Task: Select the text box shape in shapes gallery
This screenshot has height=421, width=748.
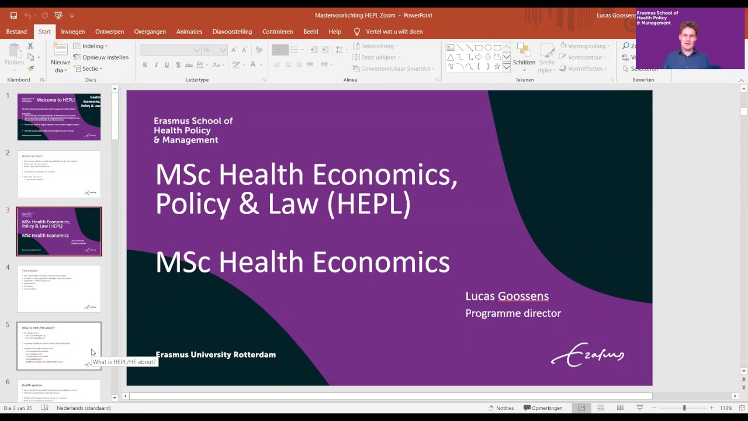Action: coord(451,48)
